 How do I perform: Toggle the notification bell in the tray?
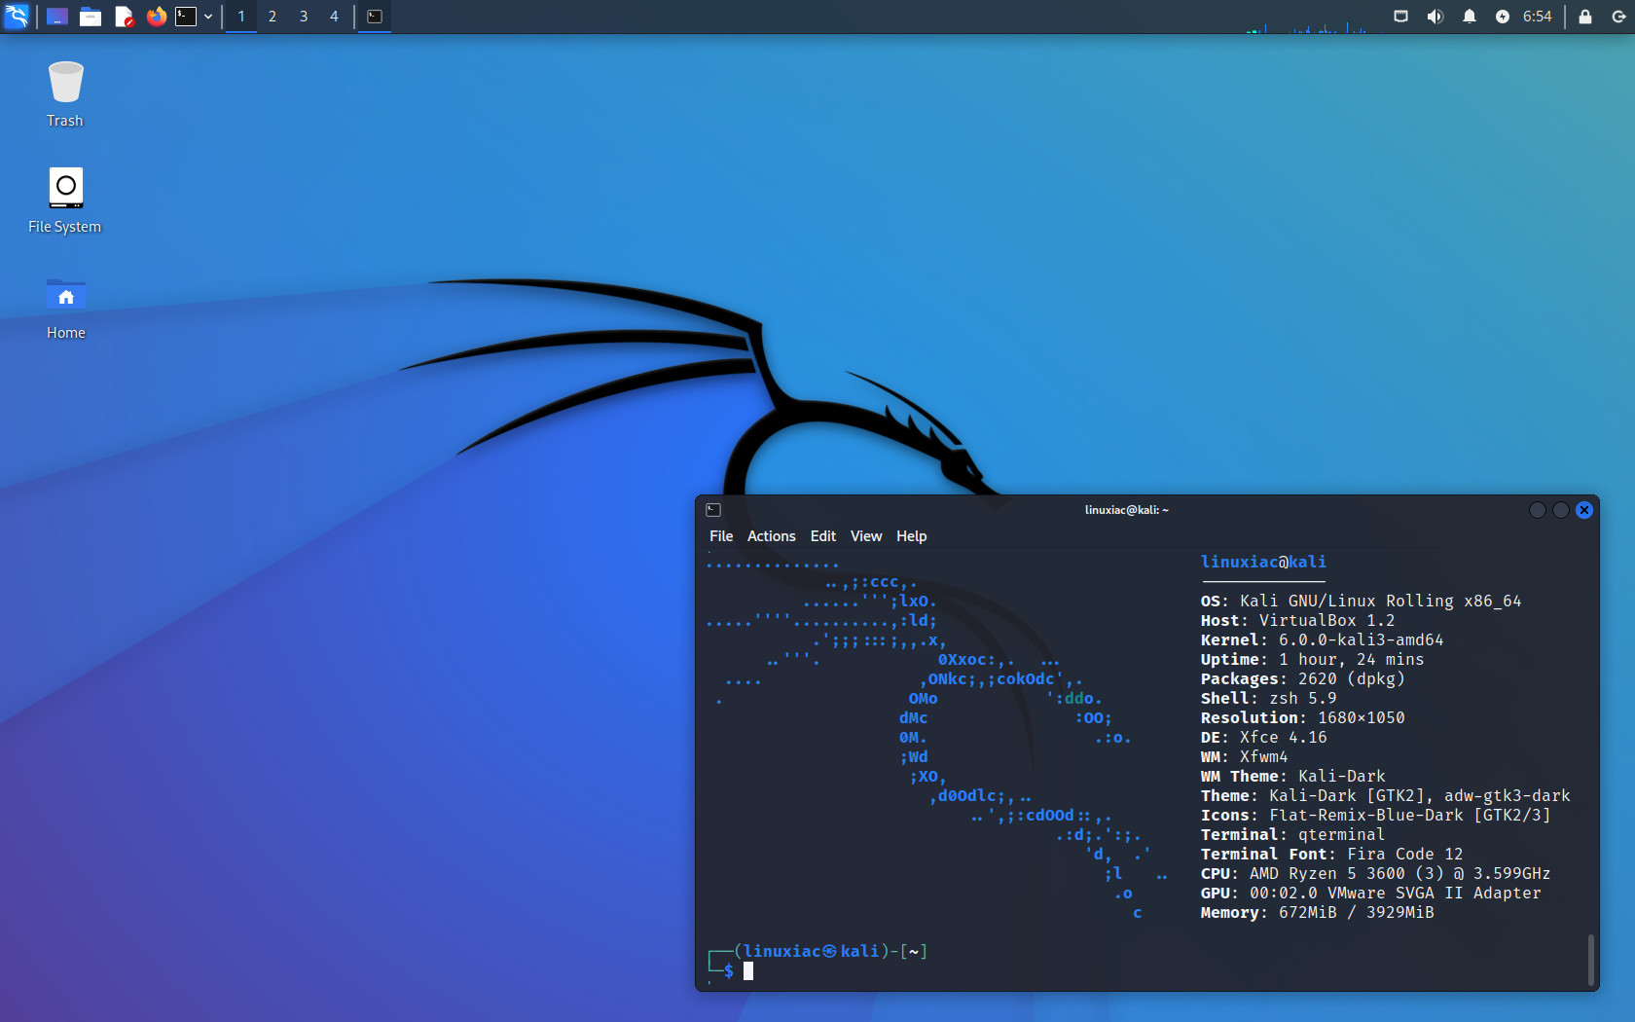(1468, 16)
